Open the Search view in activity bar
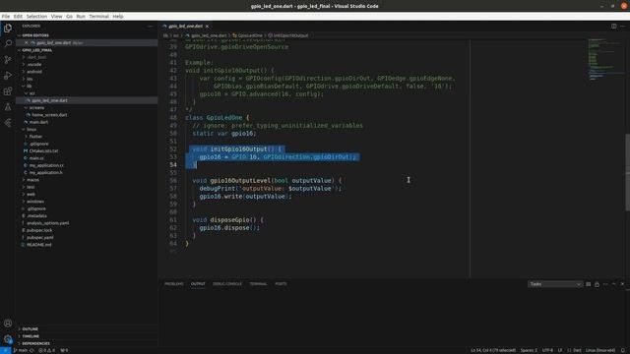 [8, 43]
